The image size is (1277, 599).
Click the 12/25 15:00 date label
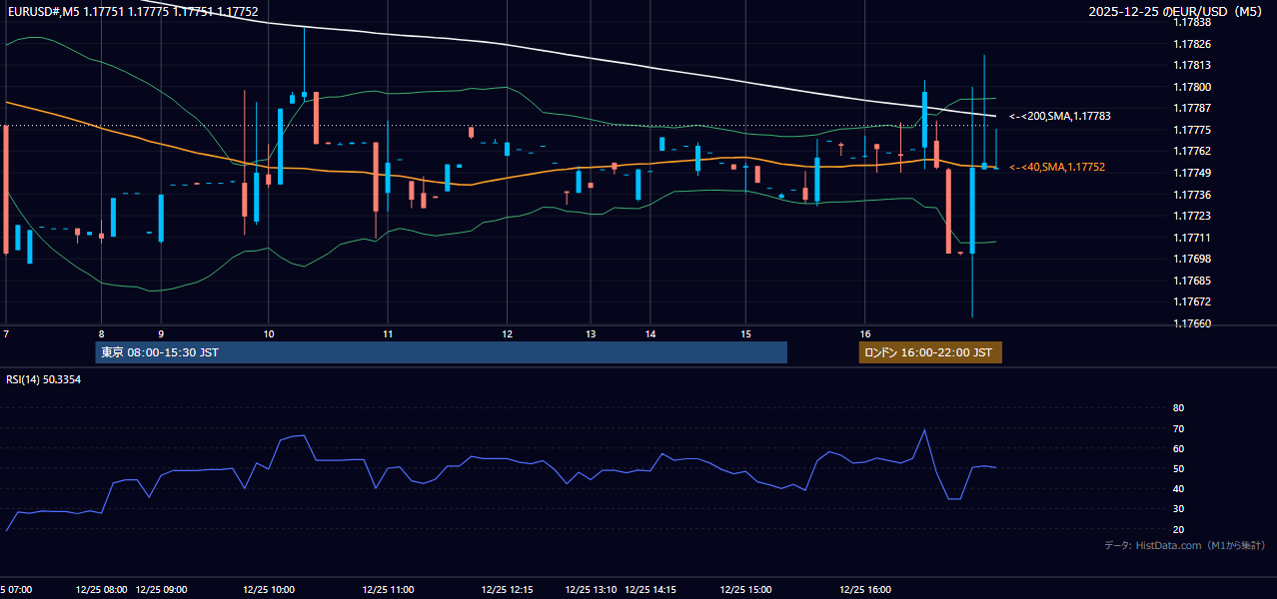745,590
